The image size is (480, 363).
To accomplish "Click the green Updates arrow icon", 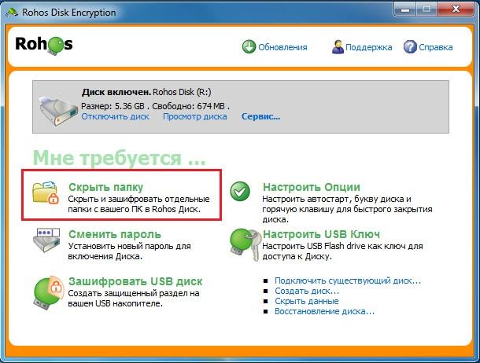I will (x=249, y=47).
